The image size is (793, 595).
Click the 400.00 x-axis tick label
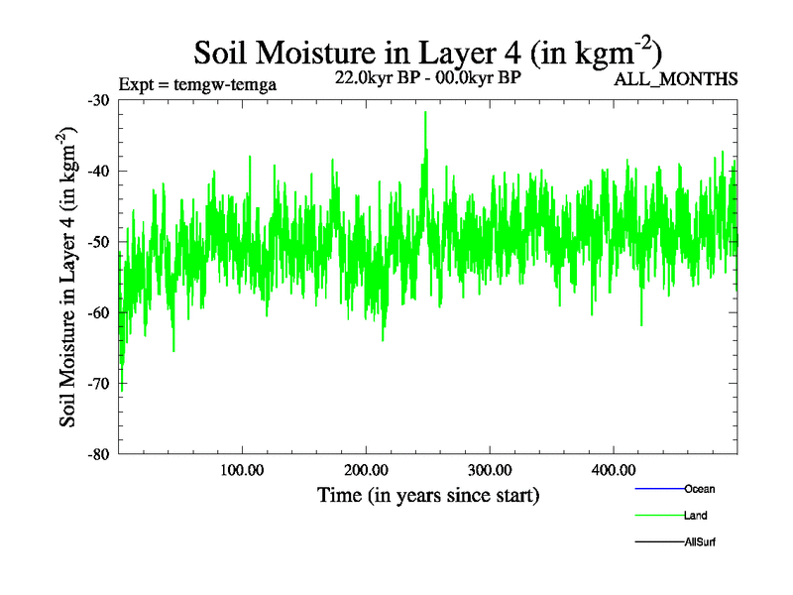(x=614, y=469)
